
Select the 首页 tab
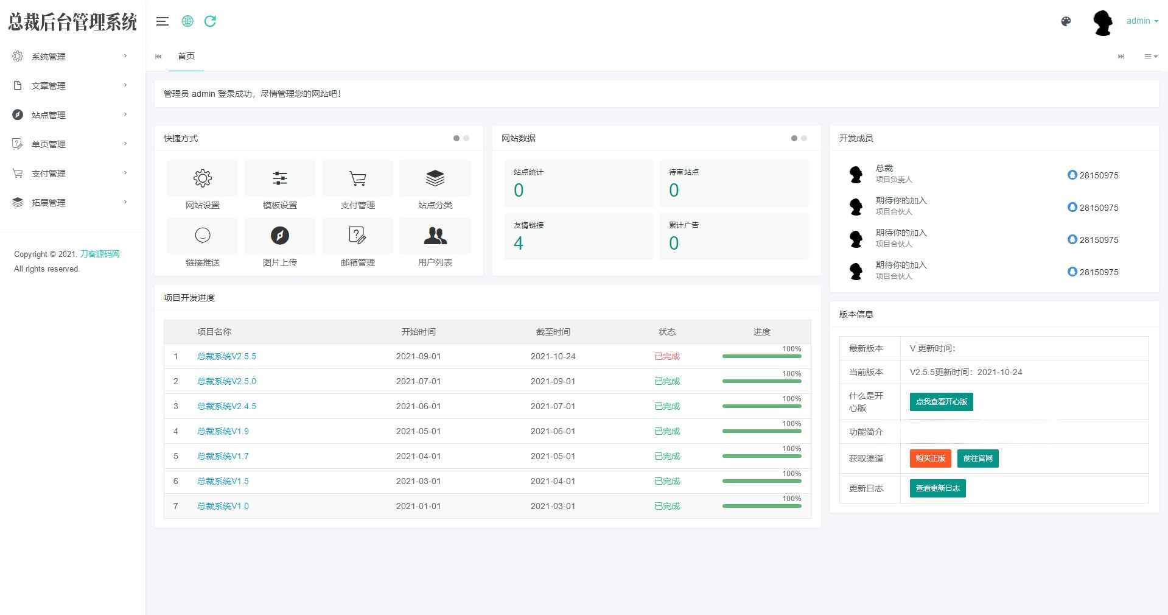click(x=186, y=56)
